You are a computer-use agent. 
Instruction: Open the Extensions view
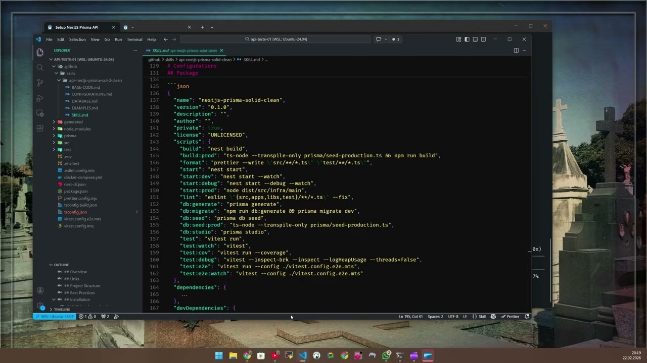click(40, 129)
